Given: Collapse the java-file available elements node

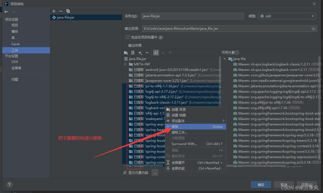Looking at the screenshot, I should tap(225, 59).
